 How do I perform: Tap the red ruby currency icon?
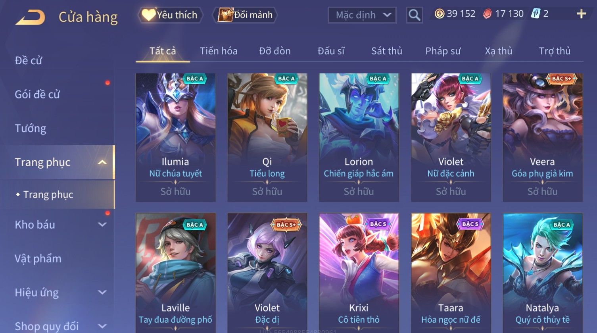pos(487,14)
